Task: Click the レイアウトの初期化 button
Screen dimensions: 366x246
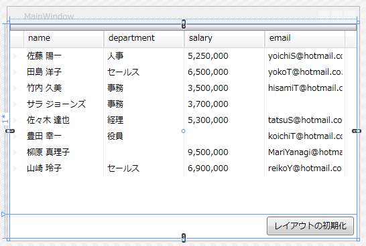Action: (x=310, y=226)
